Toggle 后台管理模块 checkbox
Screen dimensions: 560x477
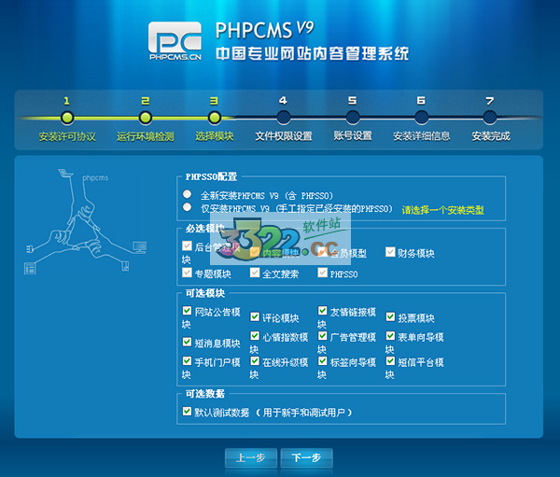point(187,246)
